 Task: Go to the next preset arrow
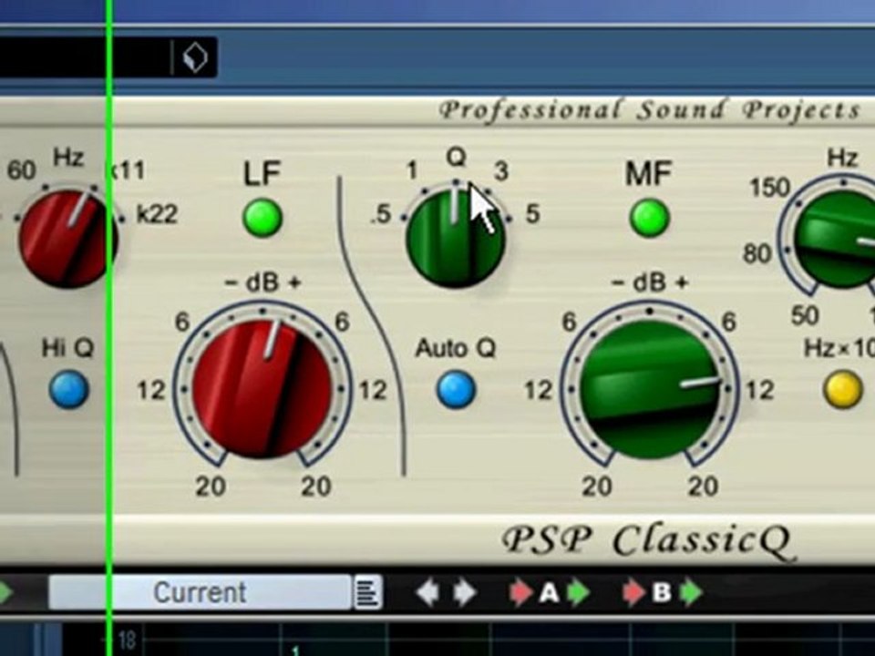pos(464,592)
